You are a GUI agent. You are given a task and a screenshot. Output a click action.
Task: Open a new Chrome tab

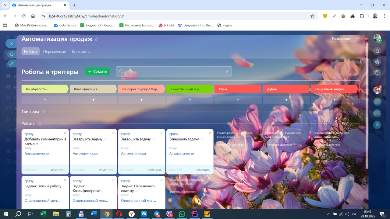(74, 5)
